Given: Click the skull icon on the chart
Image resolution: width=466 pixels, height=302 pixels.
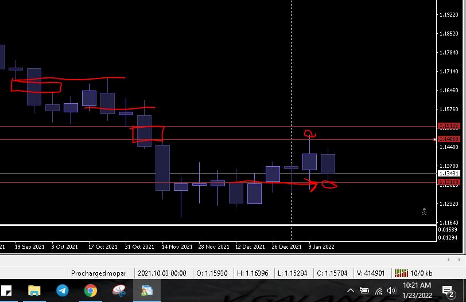Looking at the screenshot, I should pyautogui.click(x=424, y=211).
